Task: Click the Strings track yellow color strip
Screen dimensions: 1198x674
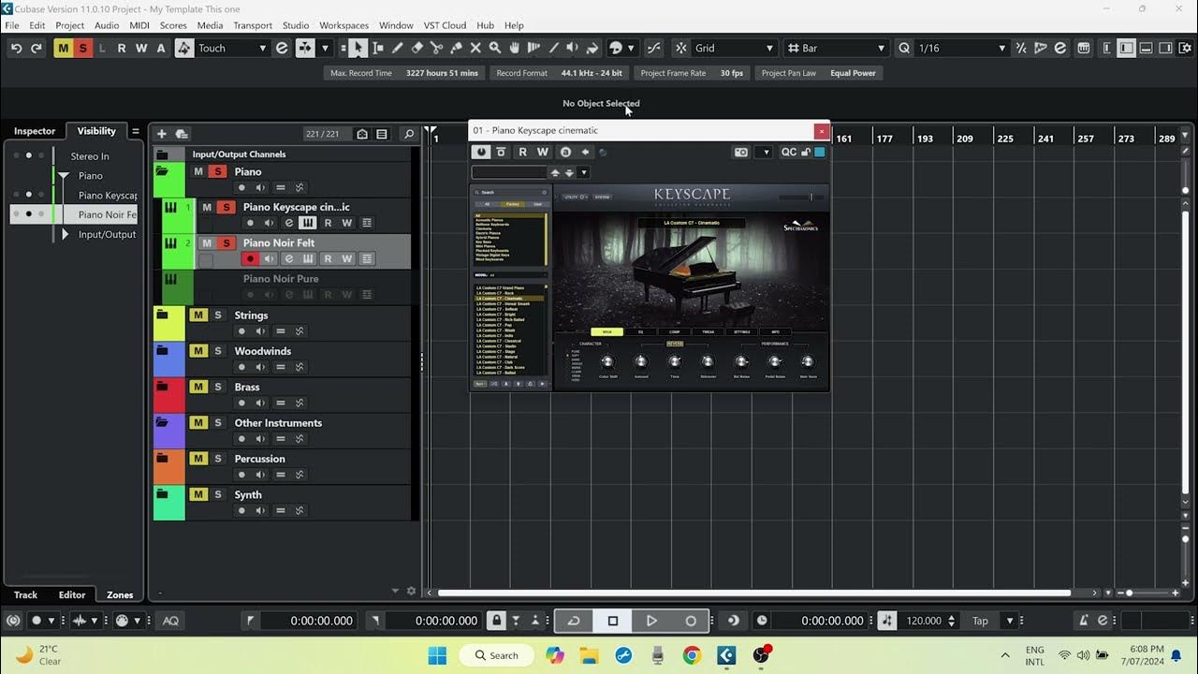Action: tap(168, 323)
